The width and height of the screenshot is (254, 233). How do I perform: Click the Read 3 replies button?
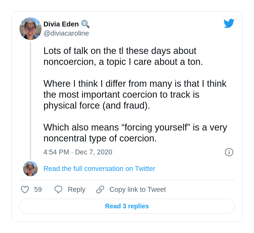click(127, 206)
